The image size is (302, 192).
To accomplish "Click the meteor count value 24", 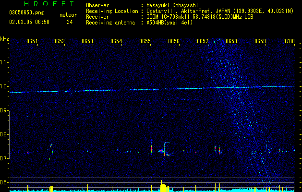I will (x=70, y=22).
